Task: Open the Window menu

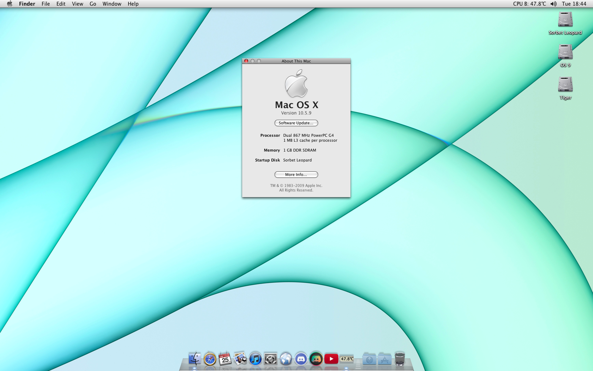Action: pyautogui.click(x=112, y=4)
